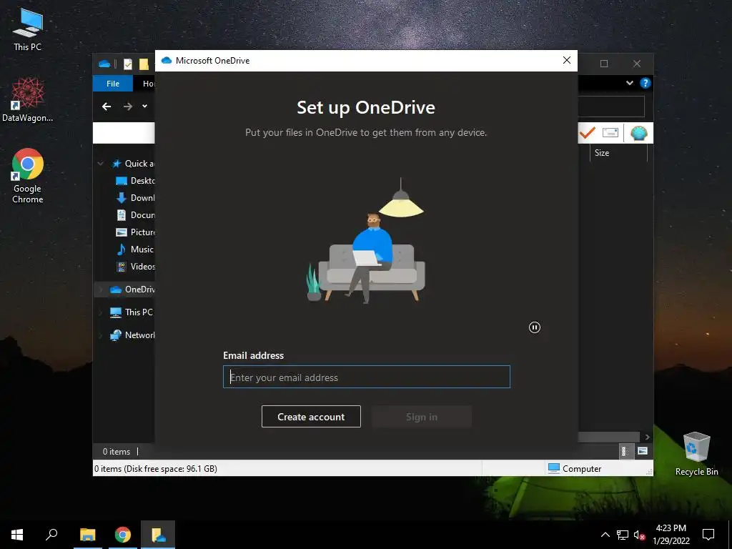Screen dimensions: 732x549
Task: Click the envelope toolbar icon in Explorer
Action: 610,133
